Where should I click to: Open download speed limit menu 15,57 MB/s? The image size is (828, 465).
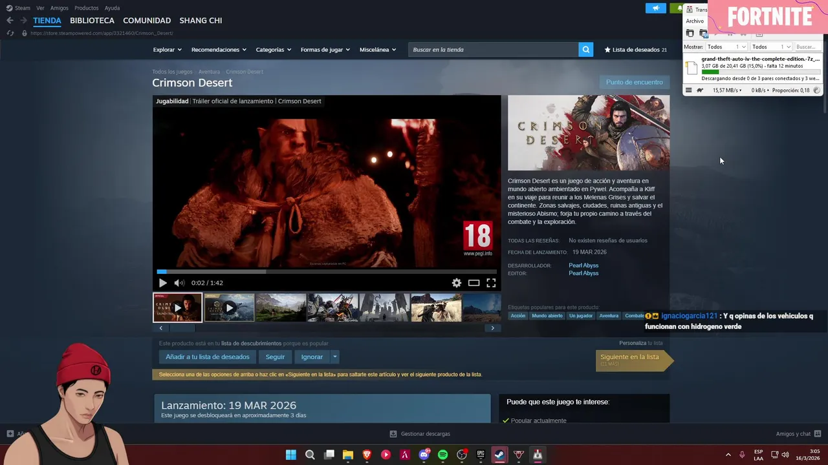[728, 90]
